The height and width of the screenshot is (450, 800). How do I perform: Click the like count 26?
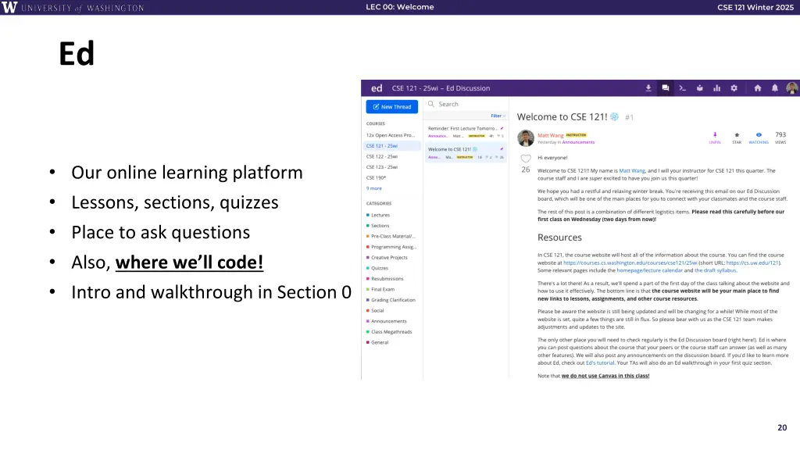(x=526, y=170)
